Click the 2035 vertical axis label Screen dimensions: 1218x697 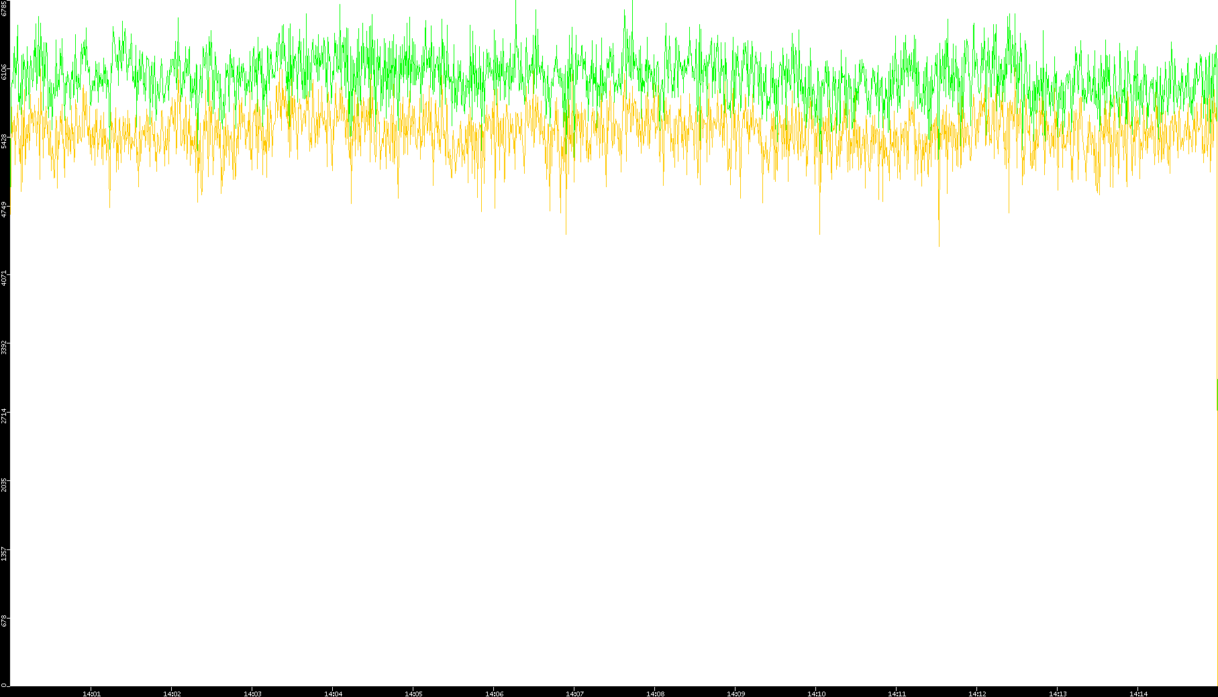tap(5, 484)
